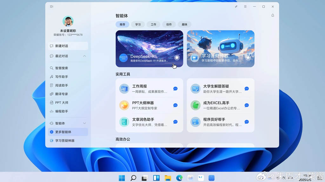Start a new chat via 新建对话
The image size is (325, 182).
point(68,46)
